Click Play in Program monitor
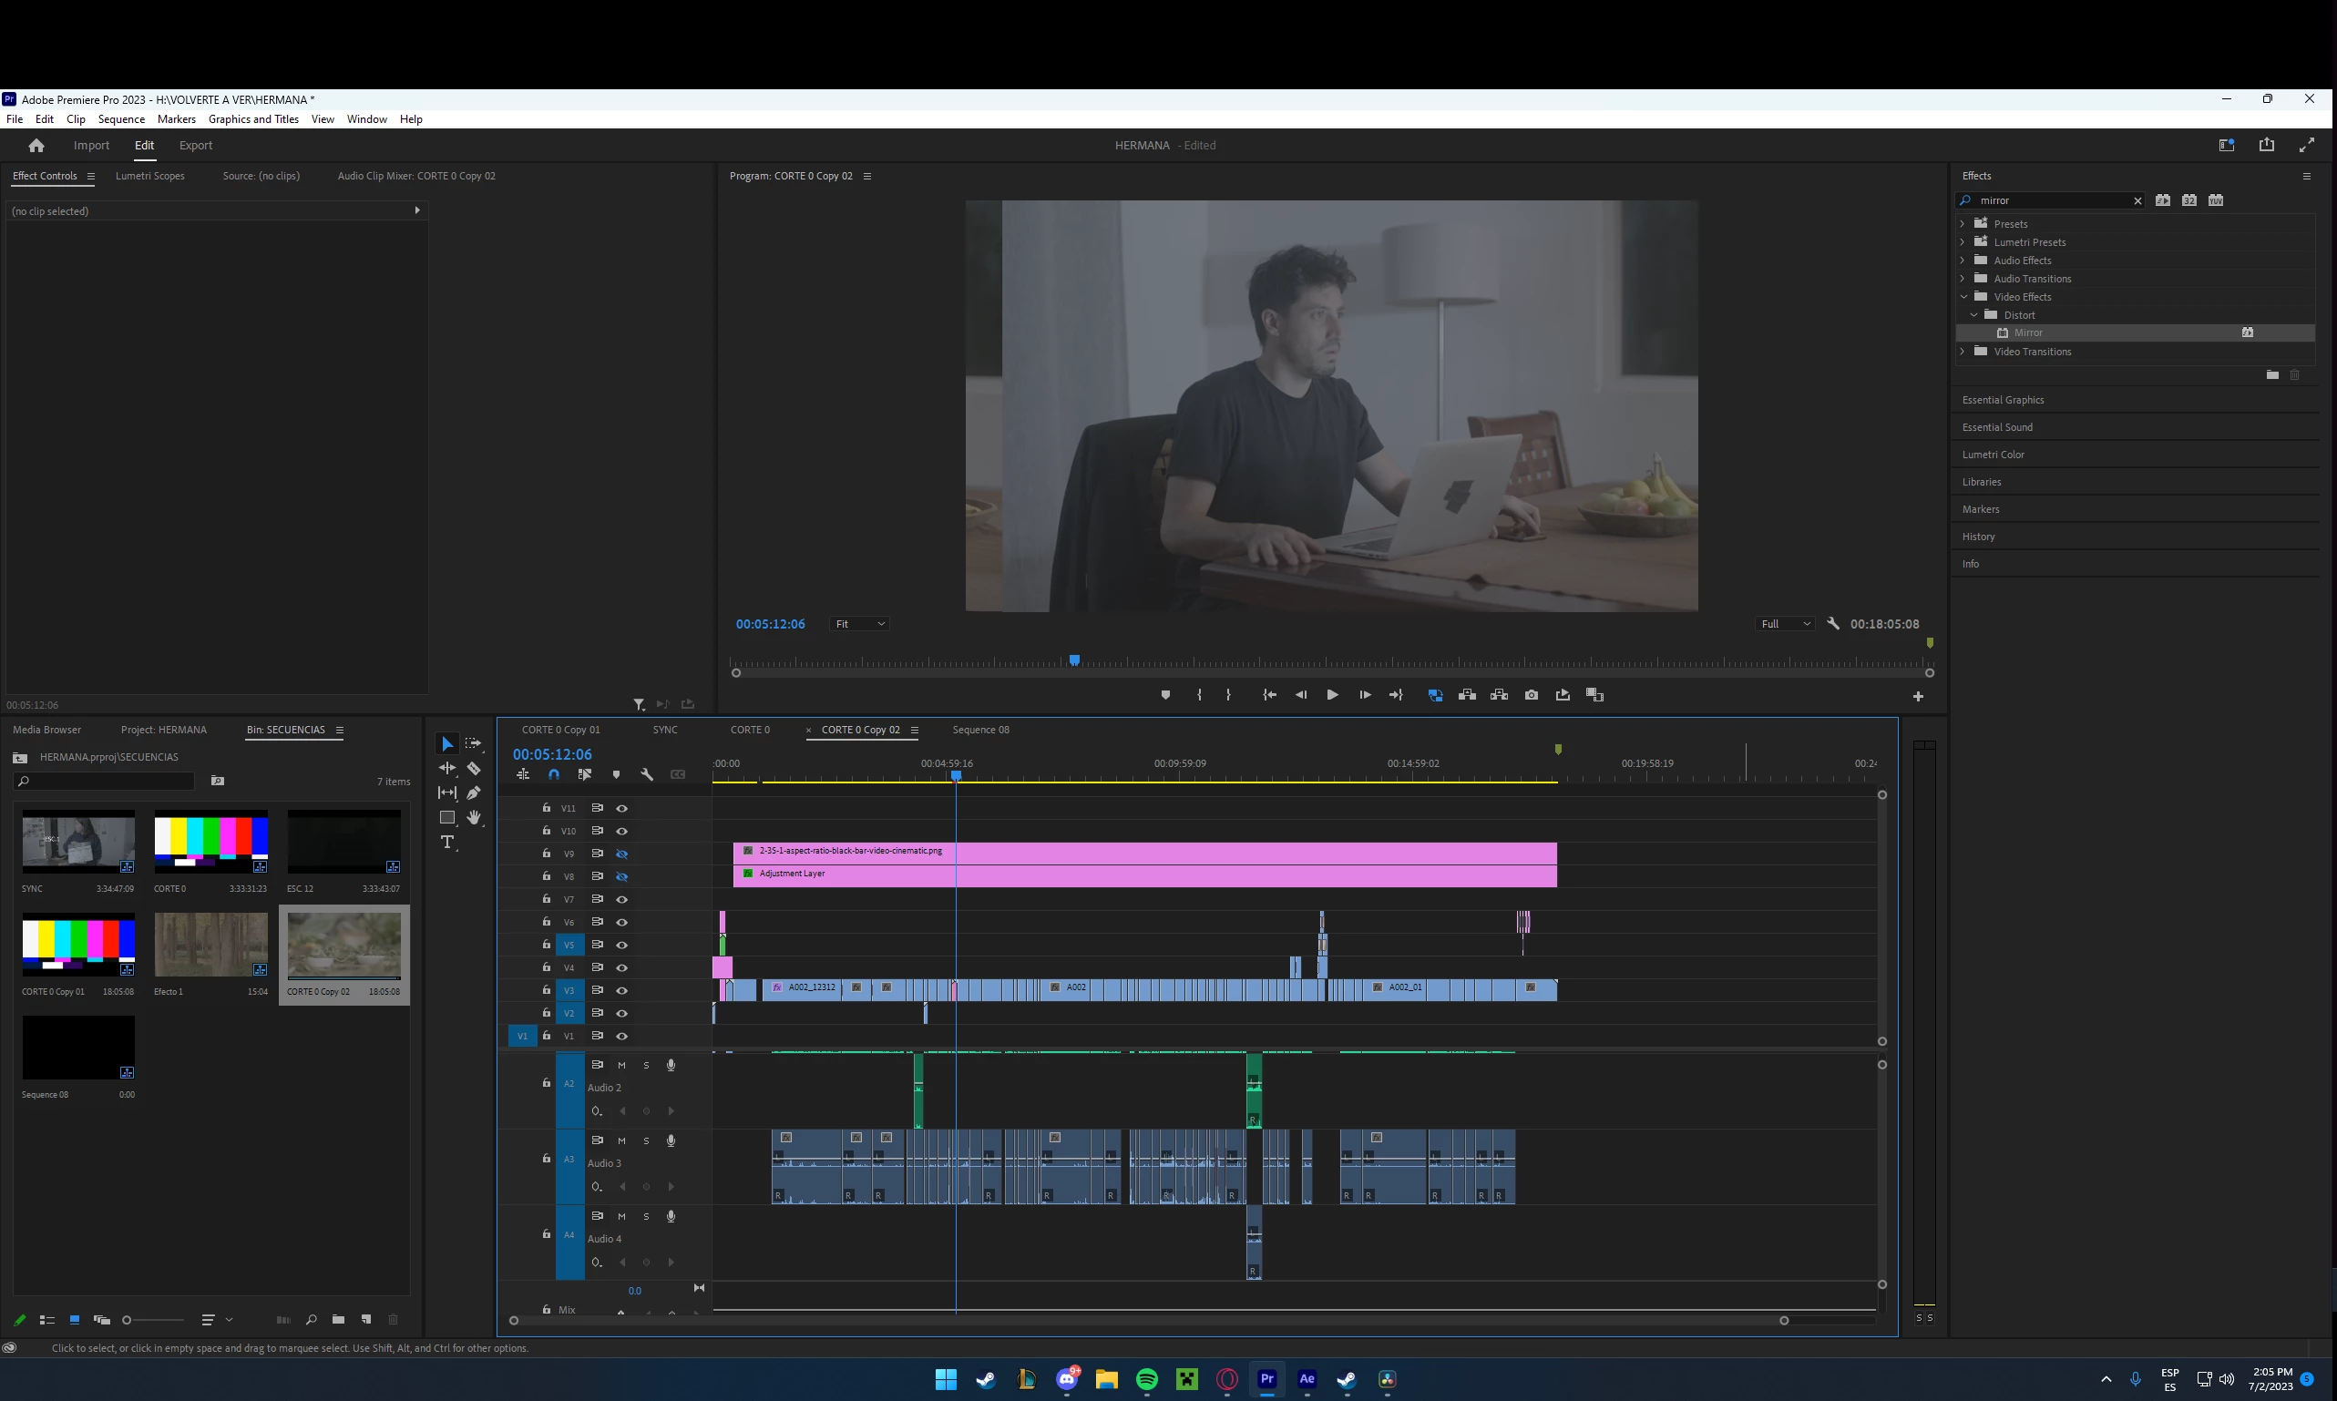This screenshot has width=2337, height=1401. point(1332,695)
